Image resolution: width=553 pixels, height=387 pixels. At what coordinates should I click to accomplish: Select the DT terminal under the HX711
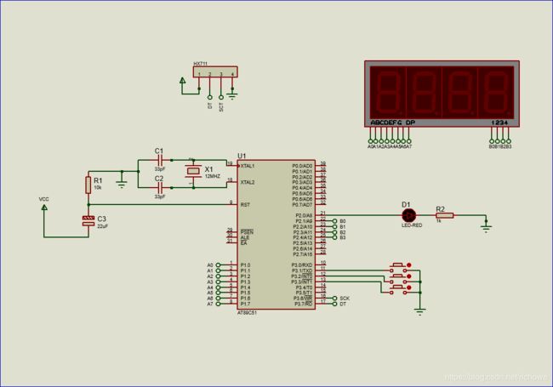(x=210, y=97)
